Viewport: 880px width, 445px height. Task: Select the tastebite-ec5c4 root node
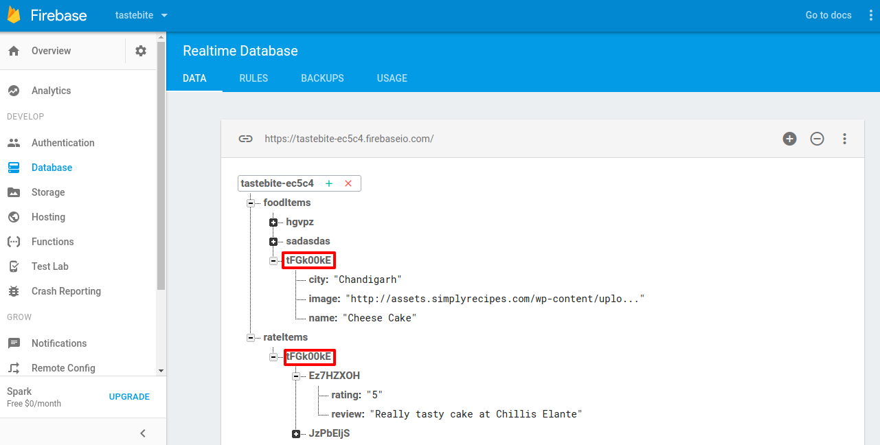pos(278,183)
